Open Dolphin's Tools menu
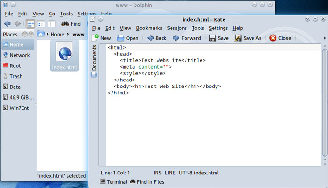Image resolution: width=328 pixels, height=188 pixels. coord(67,14)
